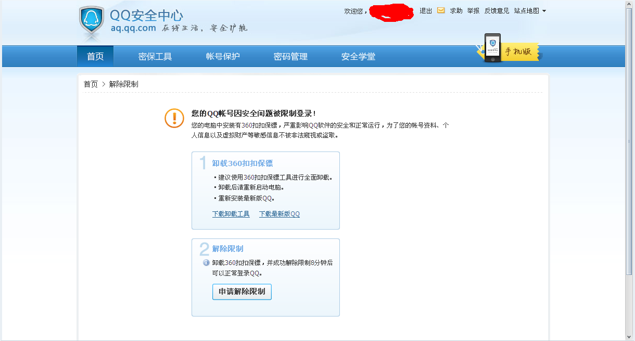635x341 pixels.
Task: Click the 举报 report link
Action: tap(473, 10)
